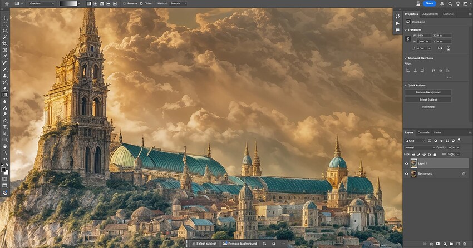The width and height of the screenshot is (473, 248).
Task: Click Select Subject in Quick Actions
Action: click(x=428, y=100)
